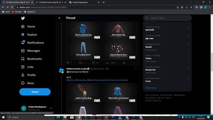Open Notifications page

pyautogui.click(x=33, y=43)
